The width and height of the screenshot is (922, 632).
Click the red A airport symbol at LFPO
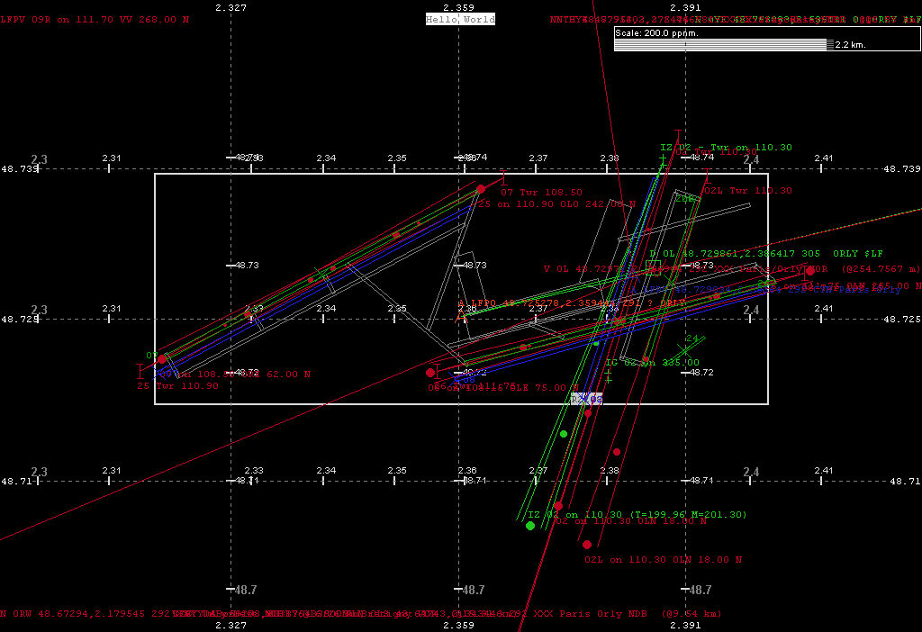point(463,304)
